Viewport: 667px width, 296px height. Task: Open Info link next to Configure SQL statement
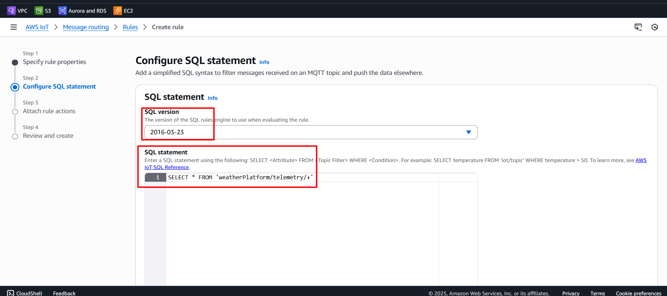pyautogui.click(x=264, y=62)
